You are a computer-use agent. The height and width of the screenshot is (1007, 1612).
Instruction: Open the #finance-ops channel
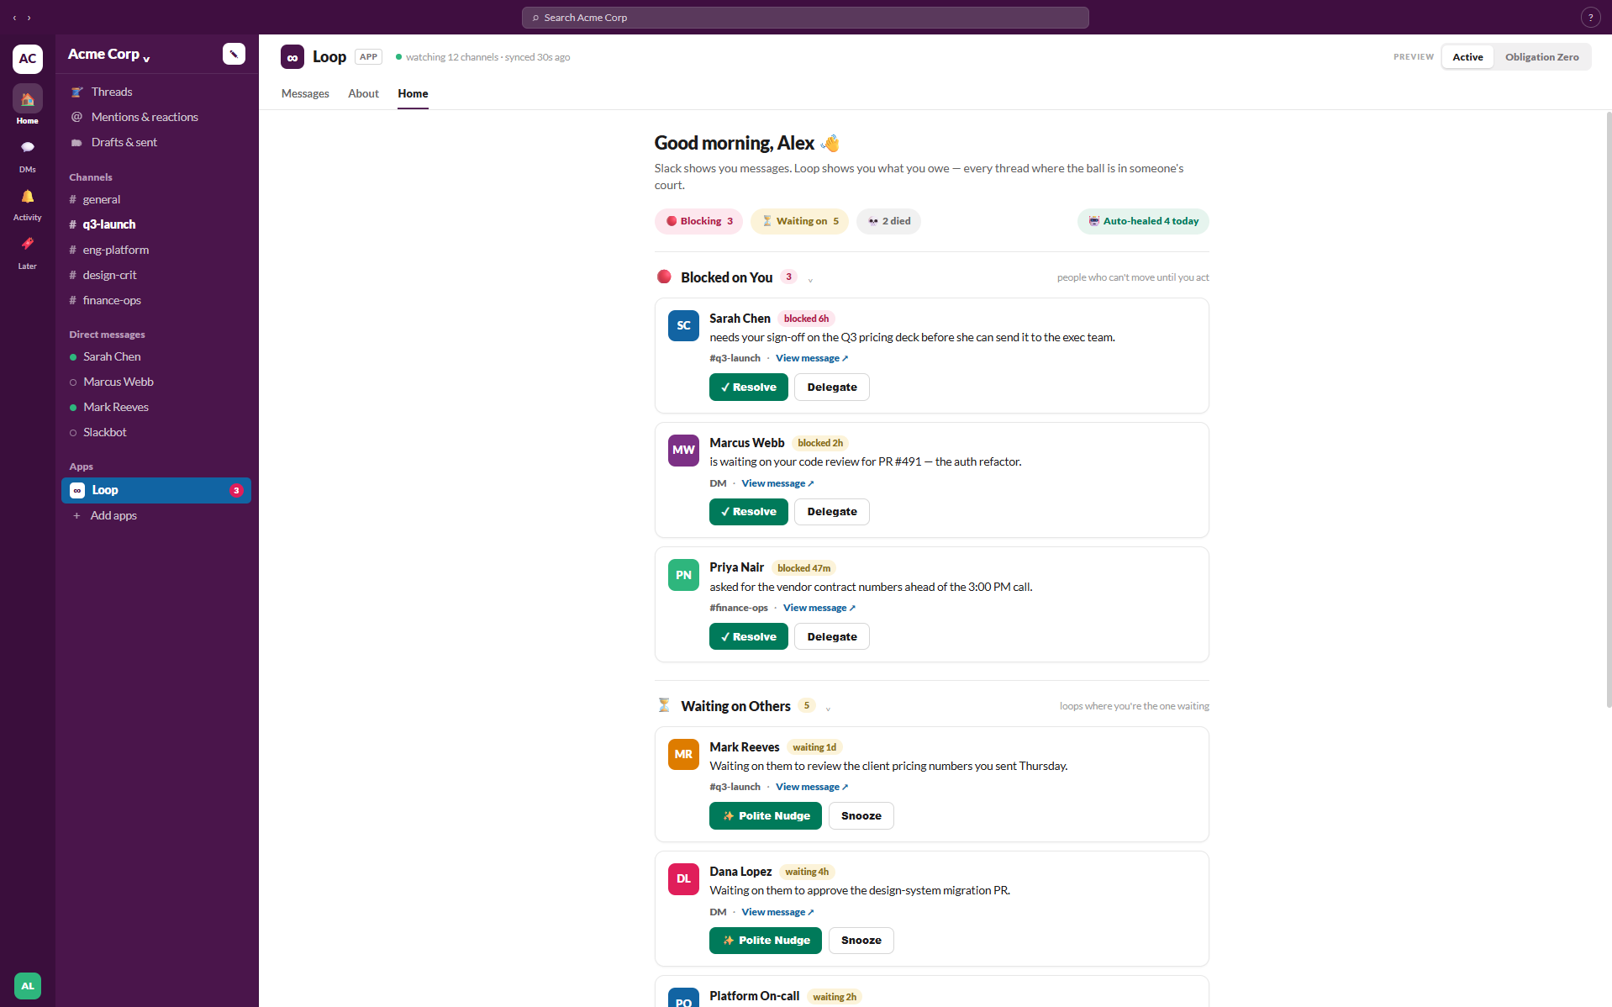[156, 300]
